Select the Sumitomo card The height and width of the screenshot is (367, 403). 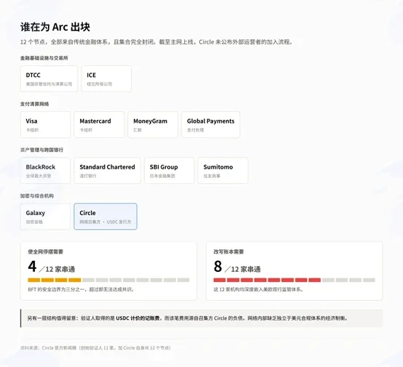point(223,171)
